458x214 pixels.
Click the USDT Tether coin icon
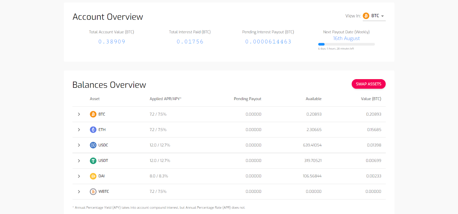[93, 161]
